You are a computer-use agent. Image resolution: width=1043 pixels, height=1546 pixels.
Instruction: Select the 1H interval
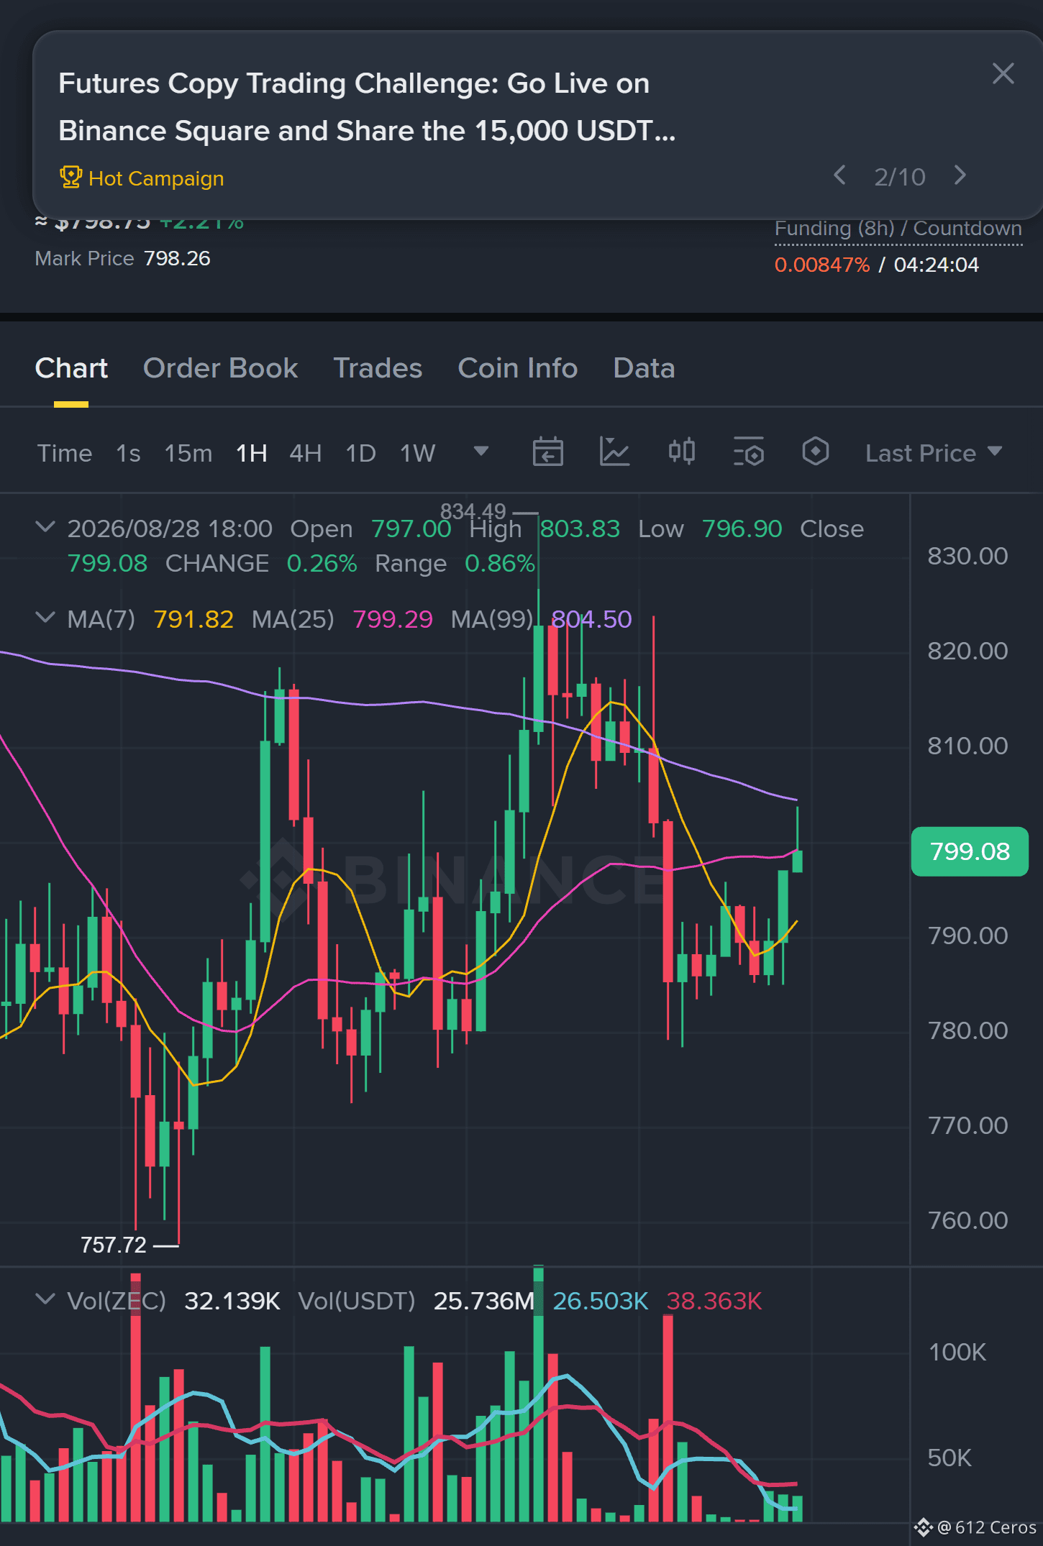tap(252, 453)
